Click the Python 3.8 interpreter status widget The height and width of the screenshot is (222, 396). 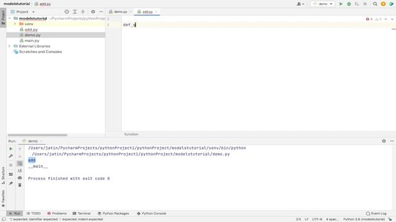(x=364, y=220)
